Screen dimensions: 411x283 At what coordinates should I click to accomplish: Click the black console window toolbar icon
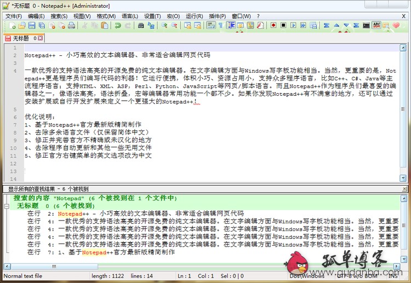[366, 25]
